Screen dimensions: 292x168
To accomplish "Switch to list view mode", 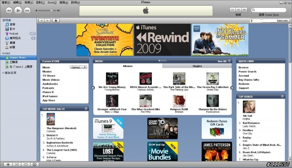I will tap(232, 10).
